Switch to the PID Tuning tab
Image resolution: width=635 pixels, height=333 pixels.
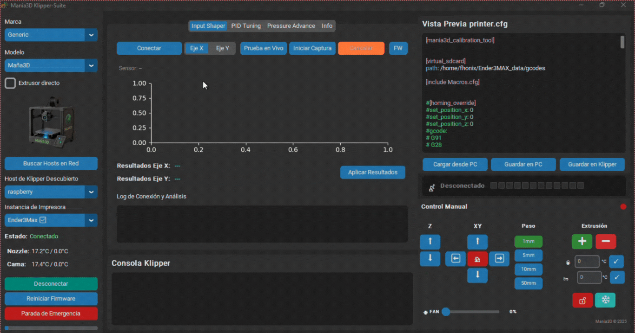click(x=246, y=26)
